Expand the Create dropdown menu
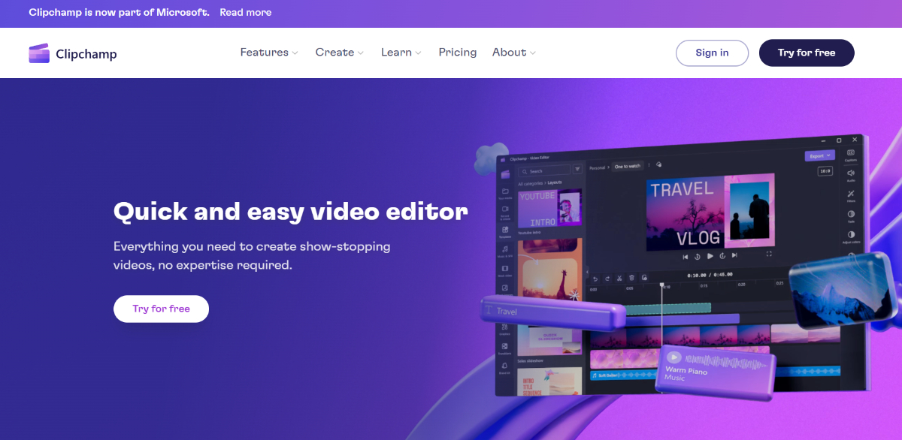The height and width of the screenshot is (440, 902). pos(340,53)
